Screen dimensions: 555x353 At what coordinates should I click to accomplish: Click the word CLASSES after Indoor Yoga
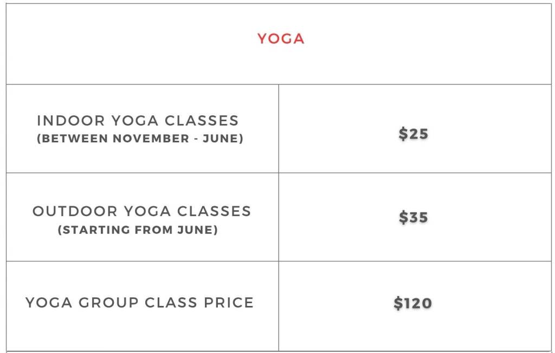(202, 121)
